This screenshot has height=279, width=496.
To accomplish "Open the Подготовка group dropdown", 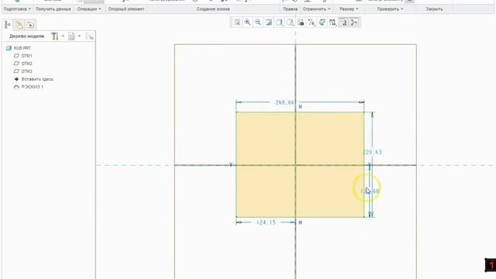I will 17,9.
